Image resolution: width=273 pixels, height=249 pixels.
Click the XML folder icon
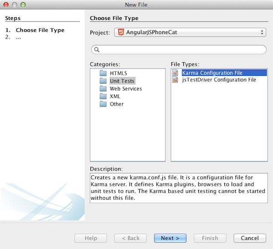[x=103, y=96]
